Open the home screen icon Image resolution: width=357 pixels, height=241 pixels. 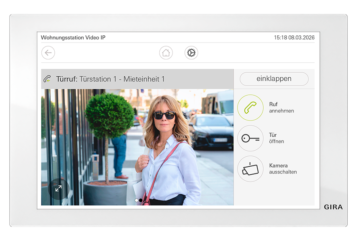tap(166, 53)
